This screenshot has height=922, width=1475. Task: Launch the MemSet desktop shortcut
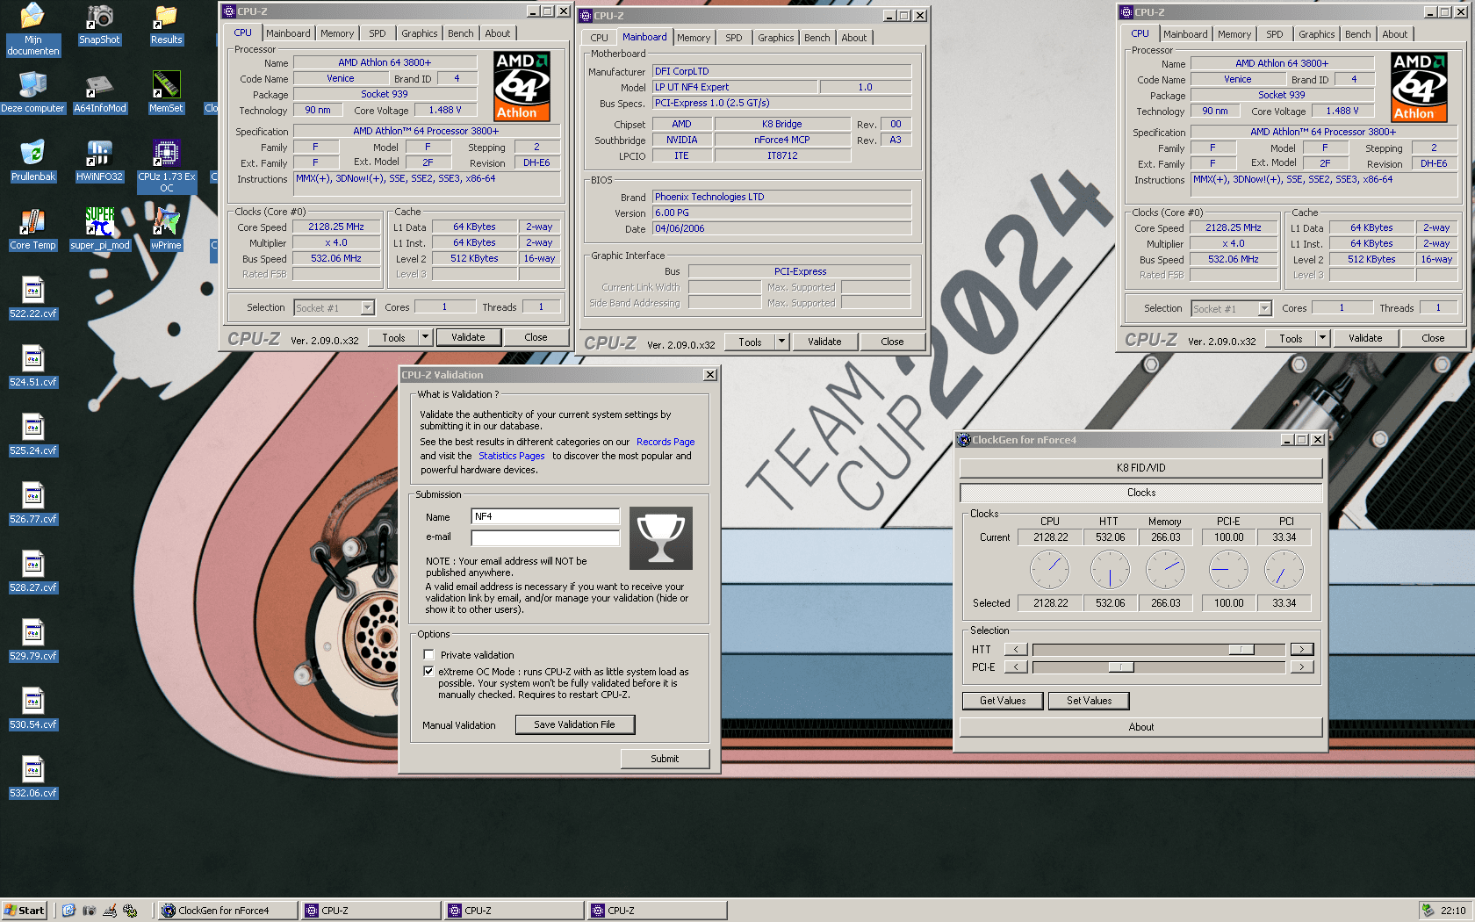(x=166, y=93)
